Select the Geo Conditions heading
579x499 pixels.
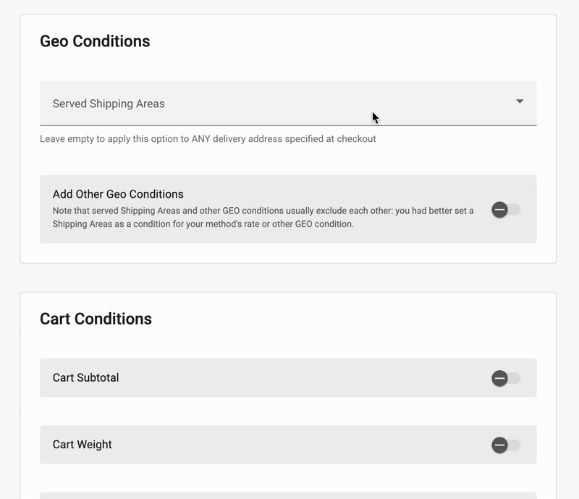[x=95, y=41]
